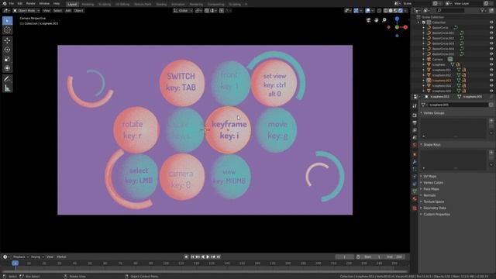Hide BezierCircle using its eye icon

pyautogui.click(x=491, y=28)
